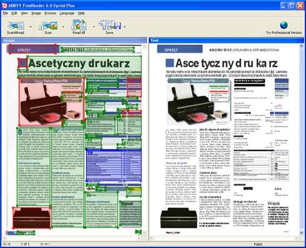Viewport: 306px width, 248px height.
Task: Click the Scan&Read toolbar icon
Action: point(16,26)
